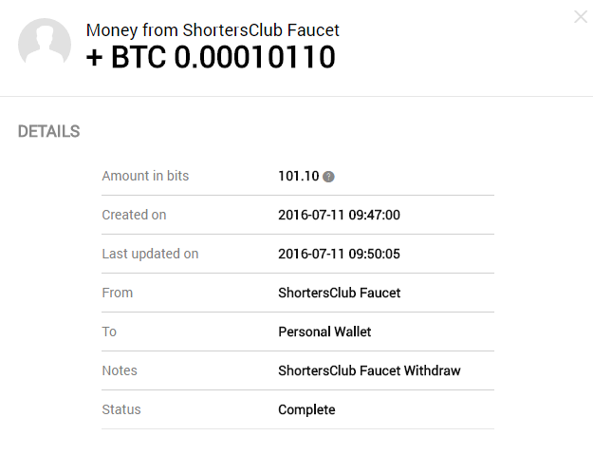Select the 101.10 bits value
This screenshot has height=474, width=593.
click(298, 176)
